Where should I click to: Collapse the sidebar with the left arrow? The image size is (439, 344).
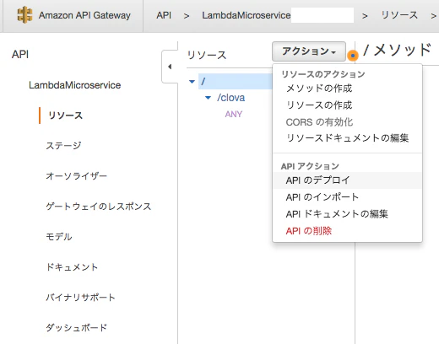(170, 67)
